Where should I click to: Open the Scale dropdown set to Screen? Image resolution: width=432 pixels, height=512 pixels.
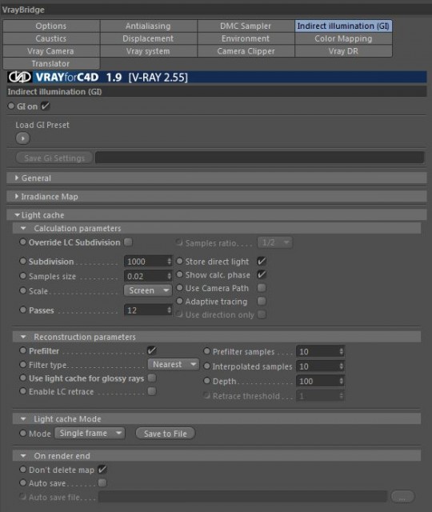[x=148, y=290]
